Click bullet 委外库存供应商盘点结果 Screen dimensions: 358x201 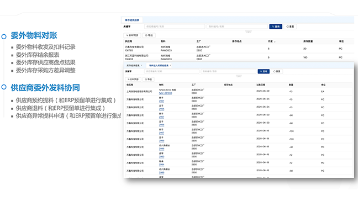(45, 62)
